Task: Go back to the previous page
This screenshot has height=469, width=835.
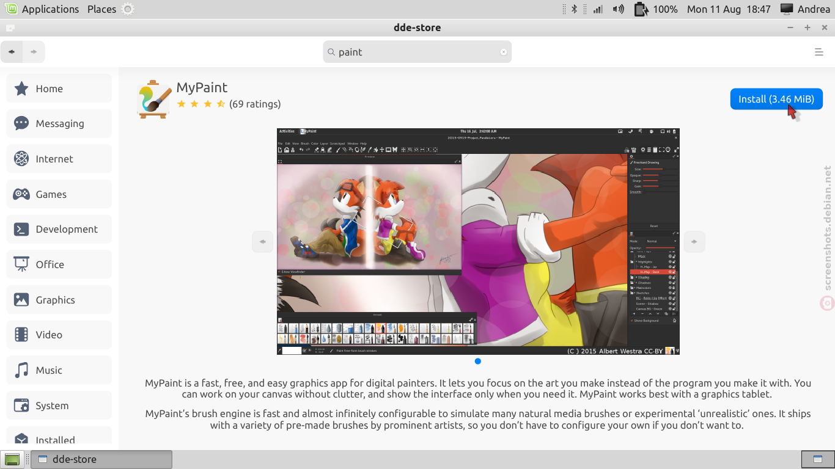Action: point(12,52)
